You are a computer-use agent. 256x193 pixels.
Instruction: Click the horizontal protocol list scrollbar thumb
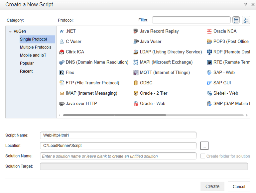(115, 115)
